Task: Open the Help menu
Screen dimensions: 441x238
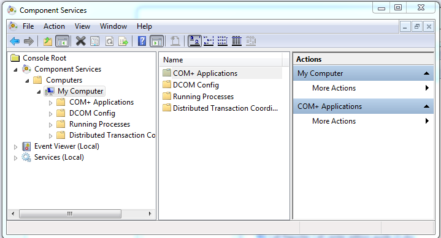Action: [144, 26]
